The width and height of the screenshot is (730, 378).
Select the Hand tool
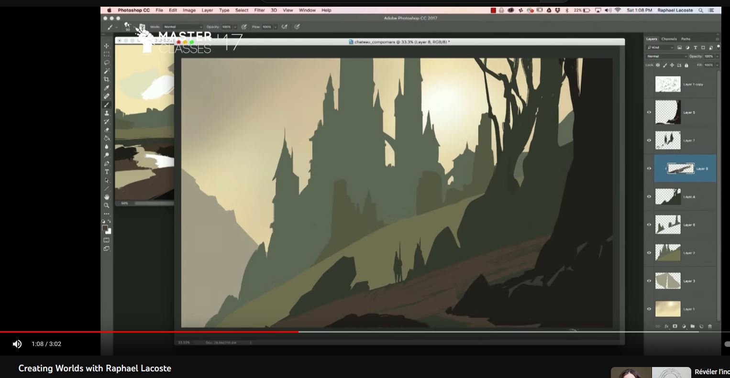pos(107,197)
